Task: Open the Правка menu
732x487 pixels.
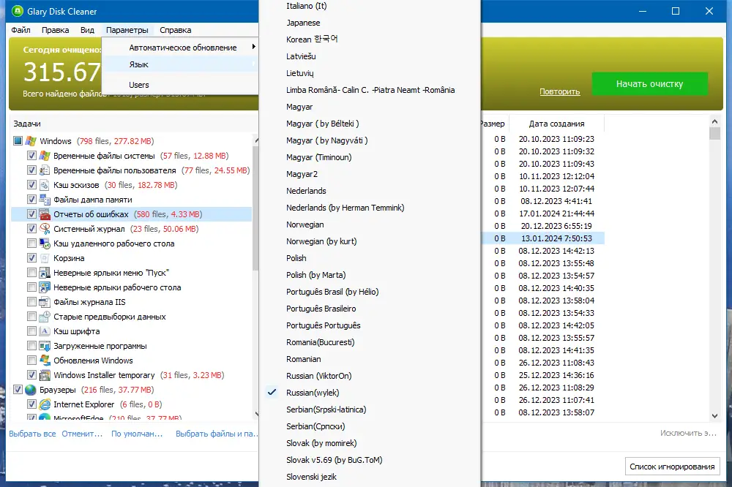Action: 55,30
